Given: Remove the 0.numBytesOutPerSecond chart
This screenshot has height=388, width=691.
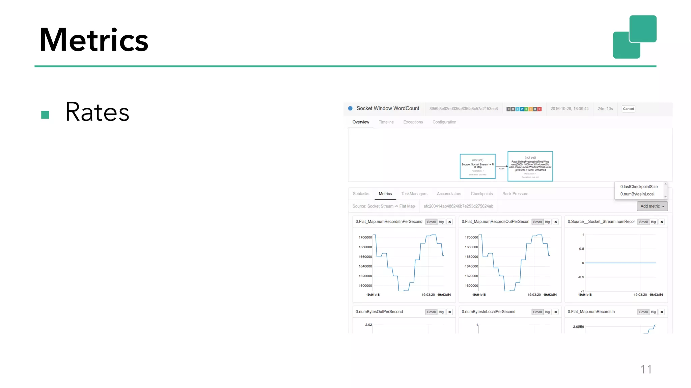Looking at the screenshot, I should (x=449, y=312).
